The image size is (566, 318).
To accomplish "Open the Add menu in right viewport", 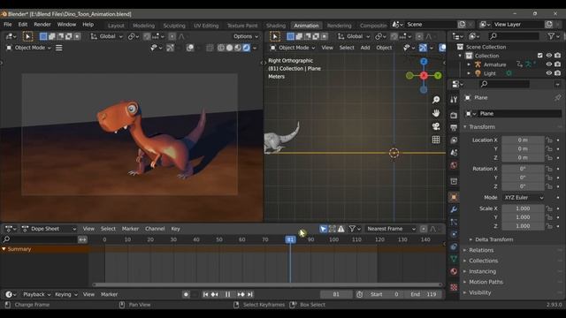I will (365, 48).
